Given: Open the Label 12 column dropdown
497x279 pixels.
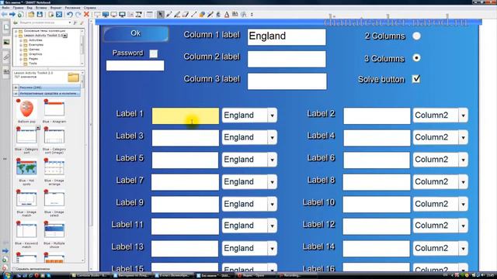Looking at the screenshot, I should click(x=463, y=226).
